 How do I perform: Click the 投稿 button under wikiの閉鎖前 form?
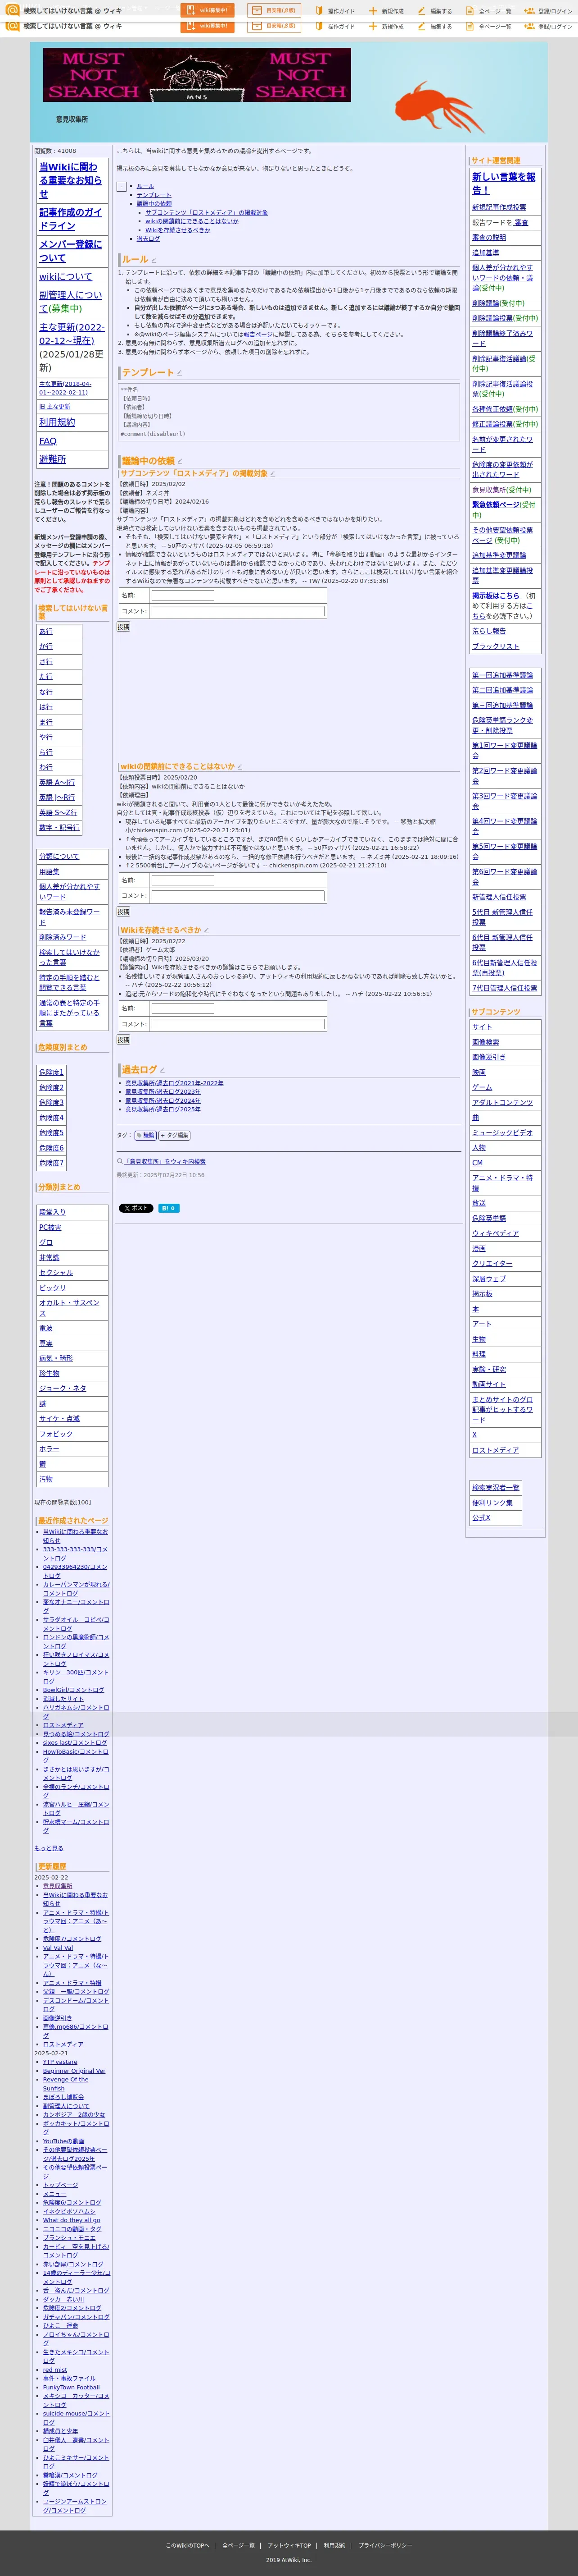coord(123,912)
